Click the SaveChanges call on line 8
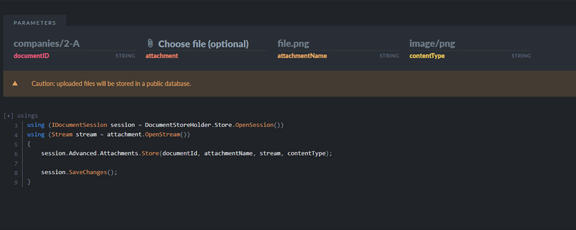Viewport: 576px width, 230px height. point(88,173)
